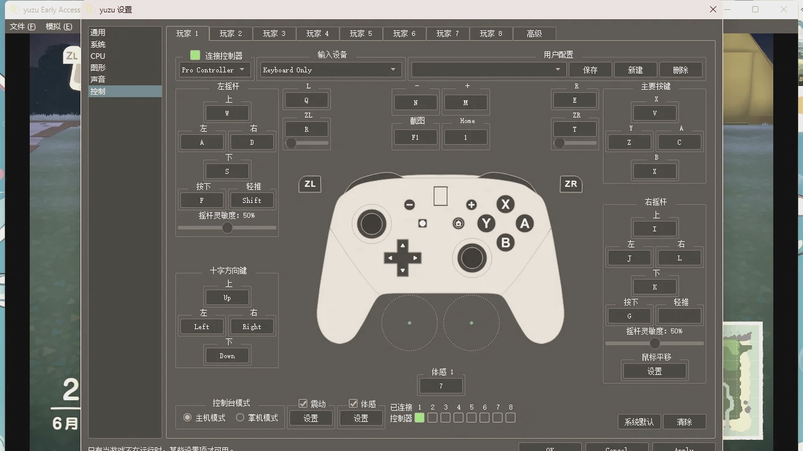Switch to Player 8 (玩家 8) tab
Image resolution: width=803 pixels, height=451 pixels.
click(x=491, y=34)
